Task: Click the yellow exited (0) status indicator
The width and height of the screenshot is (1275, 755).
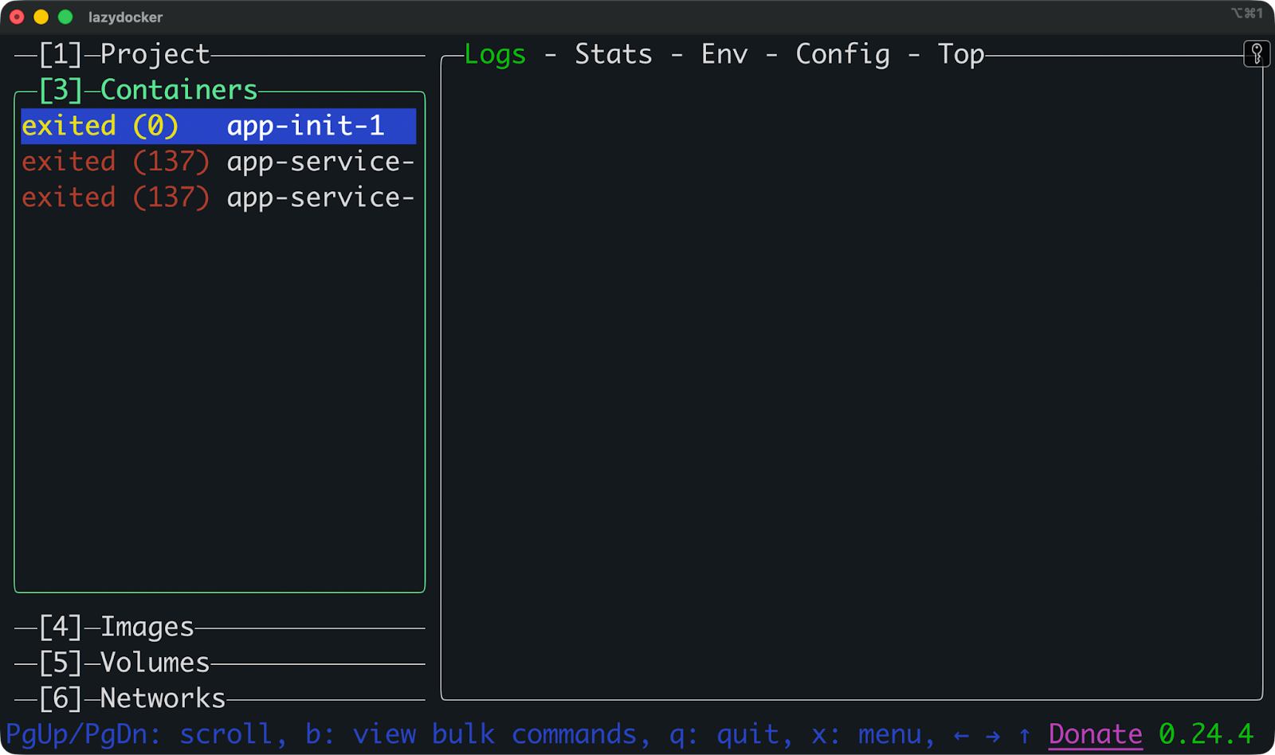Action: click(x=100, y=125)
